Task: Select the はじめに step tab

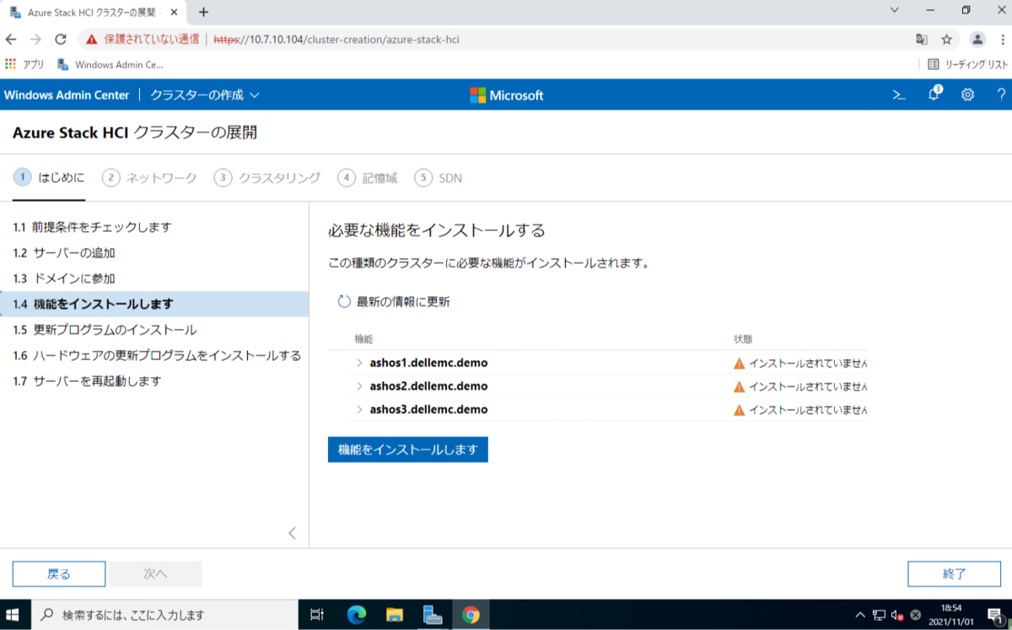Action: click(49, 178)
